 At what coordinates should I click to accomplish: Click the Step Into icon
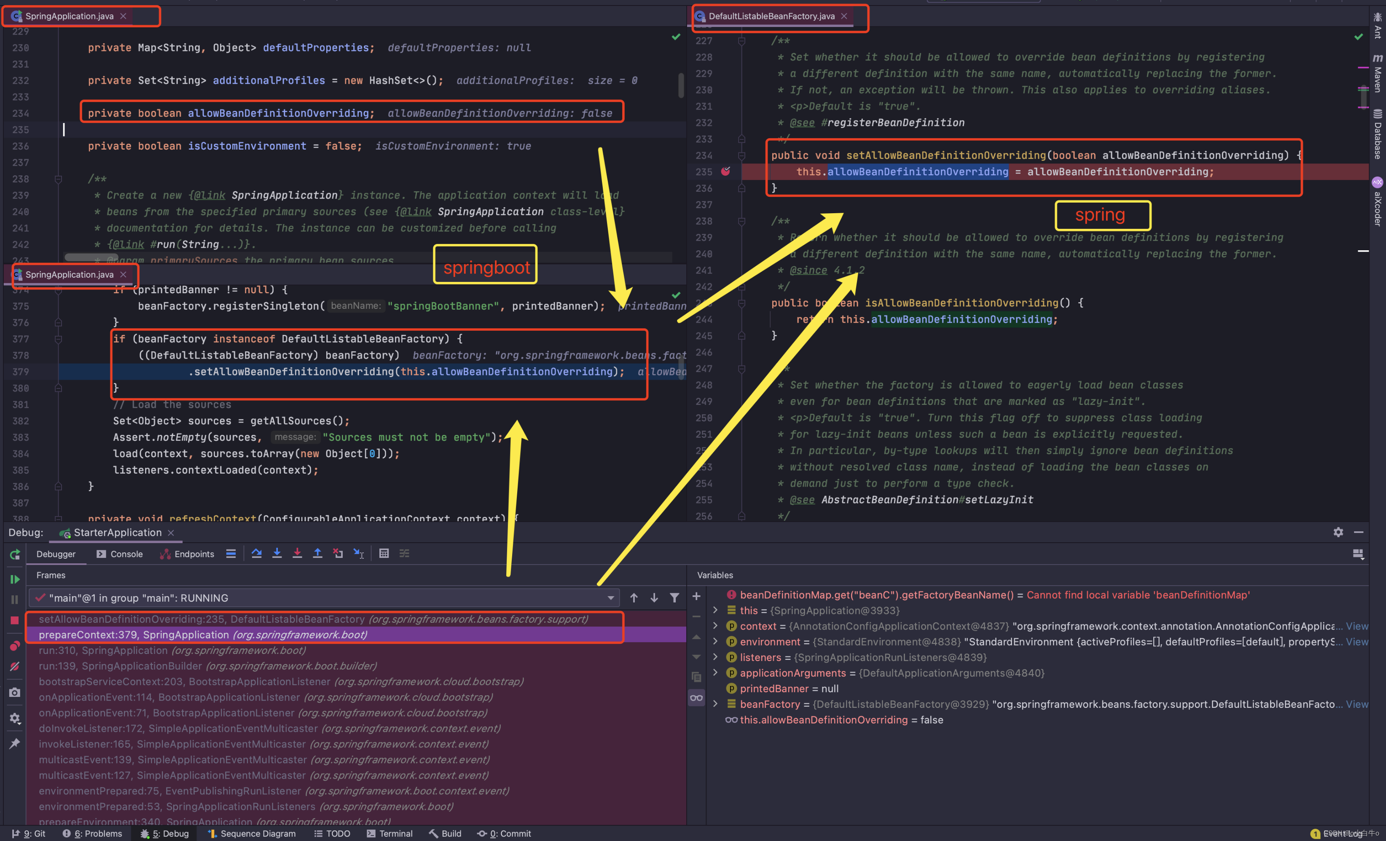(277, 553)
